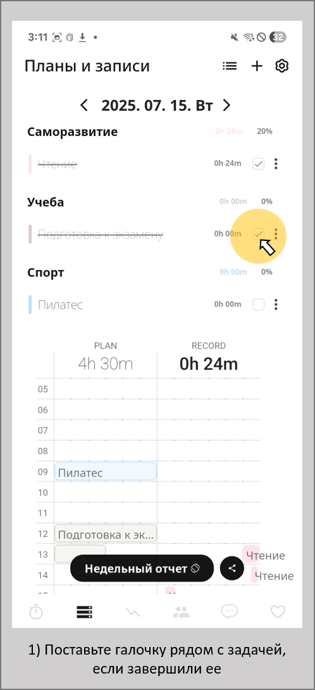This screenshot has height=690, width=315.
Task: Open the statistics chart tab icon
Action: tap(132, 612)
